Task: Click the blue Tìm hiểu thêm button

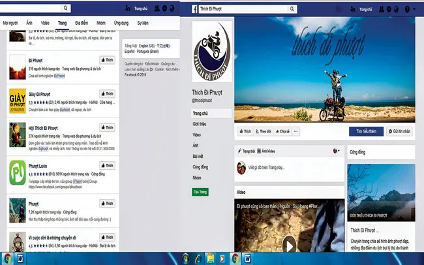Action: [x=366, y=131]
